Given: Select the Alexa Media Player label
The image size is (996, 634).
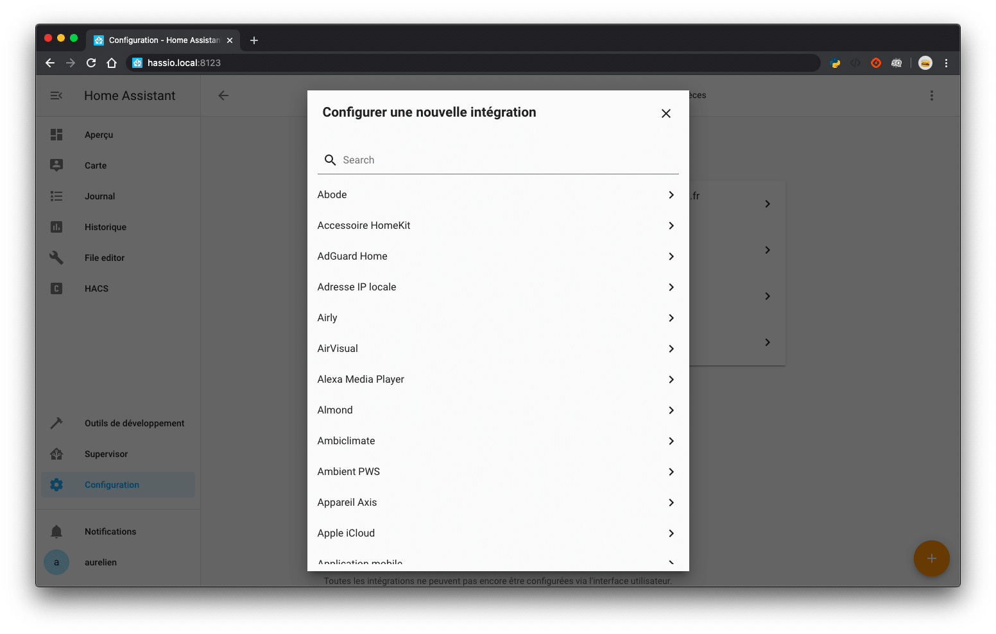Looking at the screenshot, I should [361, 380].
